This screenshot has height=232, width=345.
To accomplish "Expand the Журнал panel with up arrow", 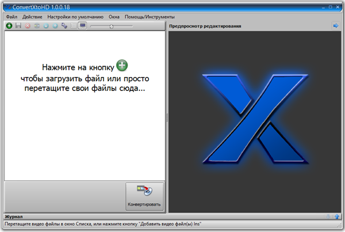I will coord(337,216).
